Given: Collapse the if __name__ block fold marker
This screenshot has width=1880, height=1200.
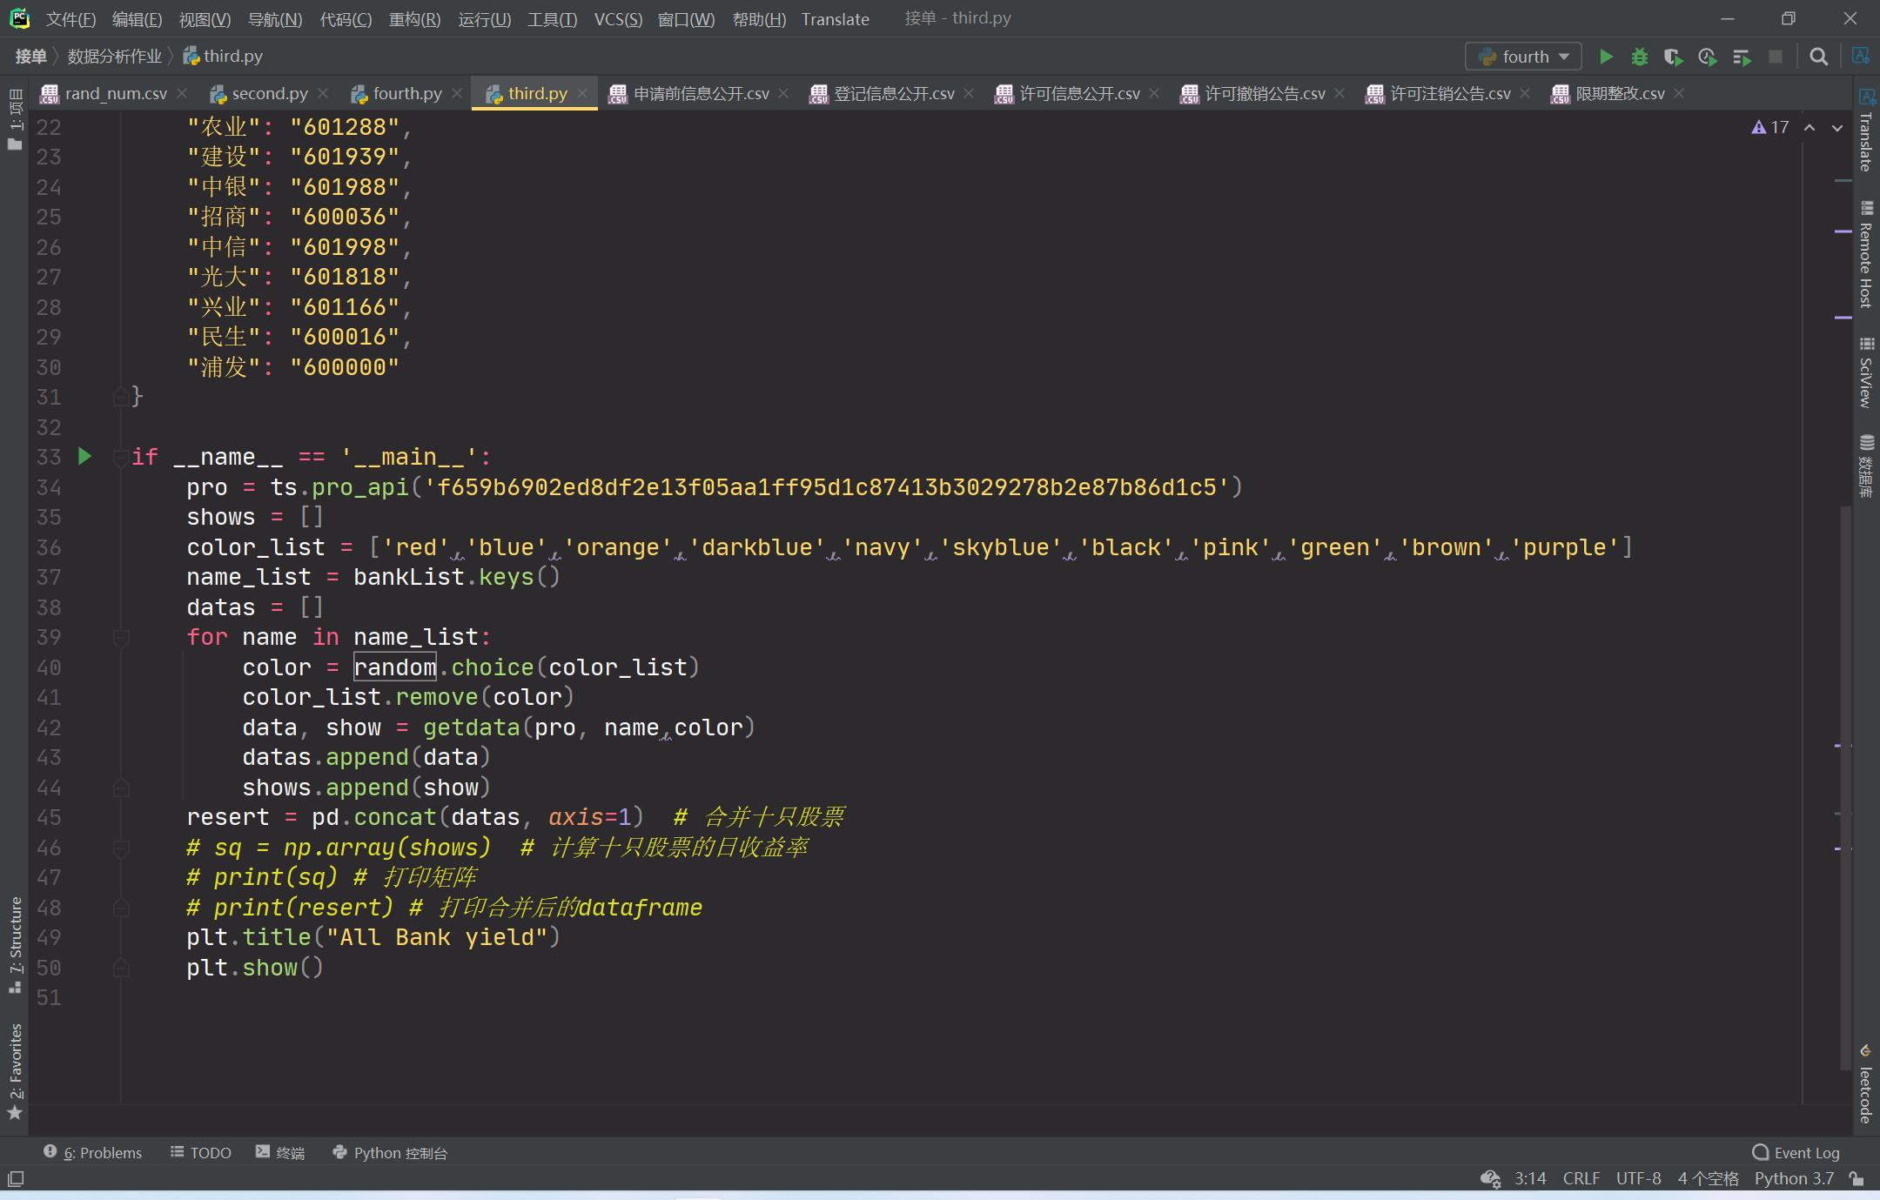Looking at the screenshot, I should point(121,456).
